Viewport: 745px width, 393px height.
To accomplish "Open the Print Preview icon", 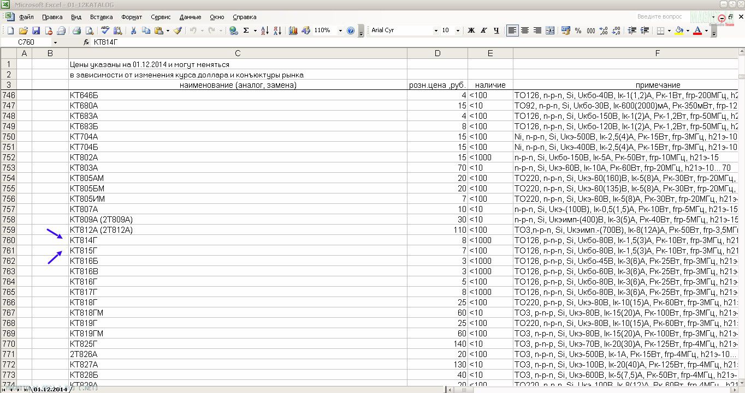I will point(88,31).
